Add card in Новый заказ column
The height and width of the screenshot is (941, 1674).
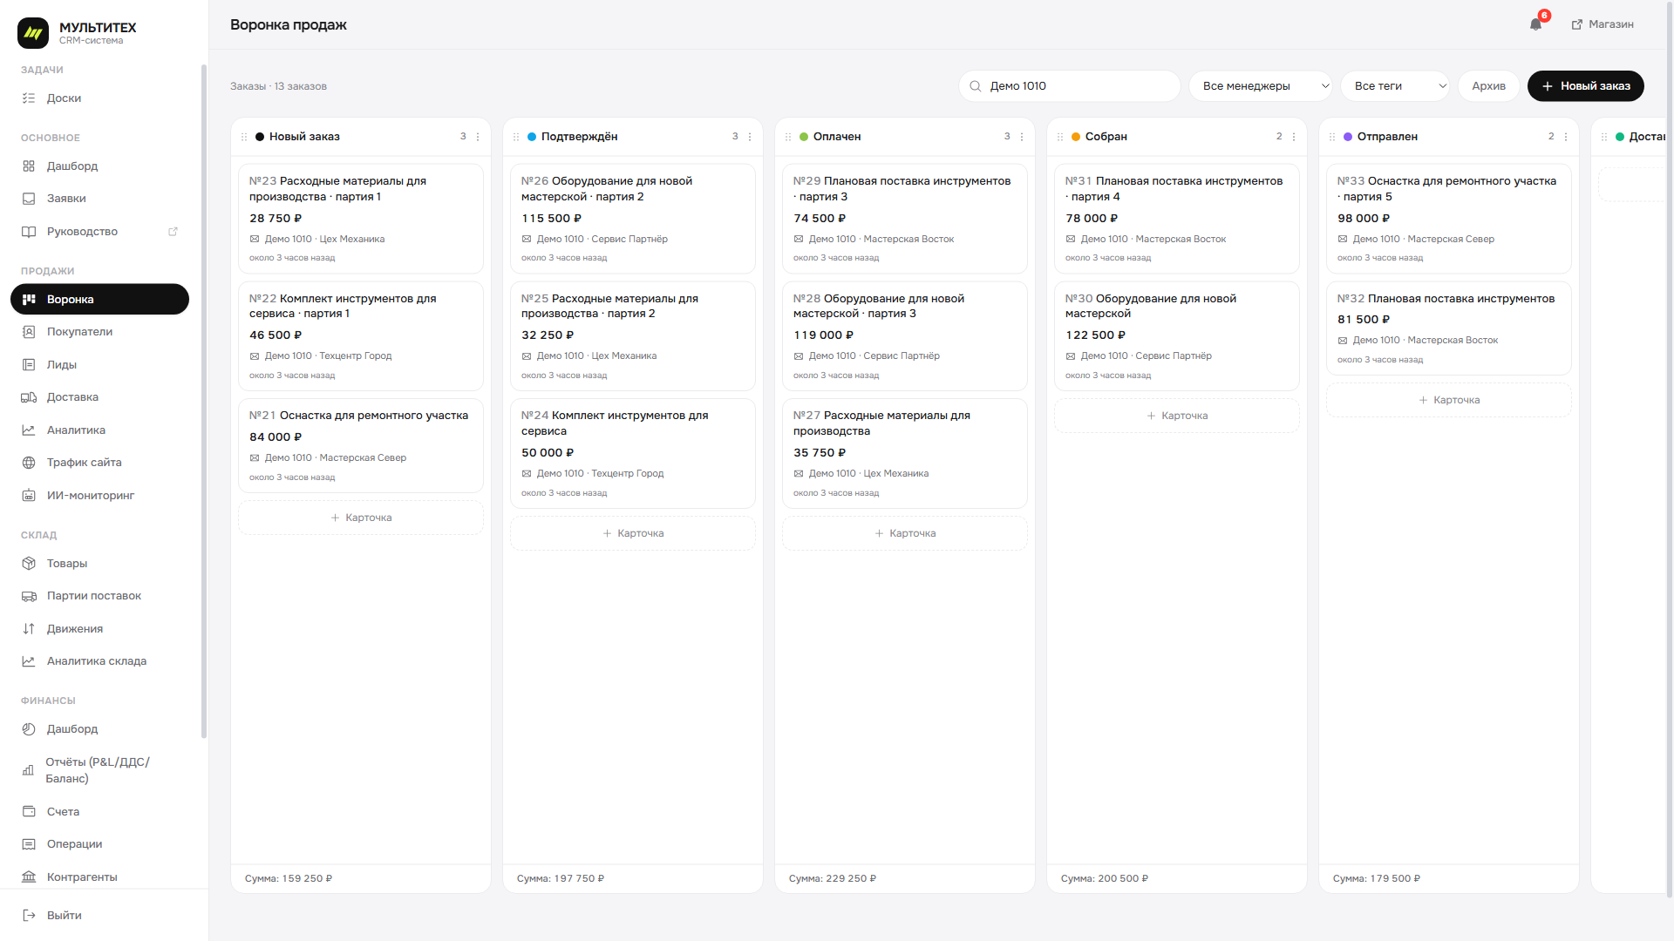[x=361, y=518]
